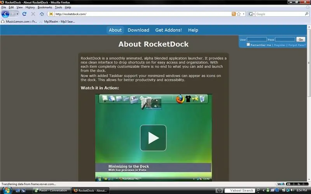Open the File menu
Viewport: 311px width, 194px height.
pos(3,7)
